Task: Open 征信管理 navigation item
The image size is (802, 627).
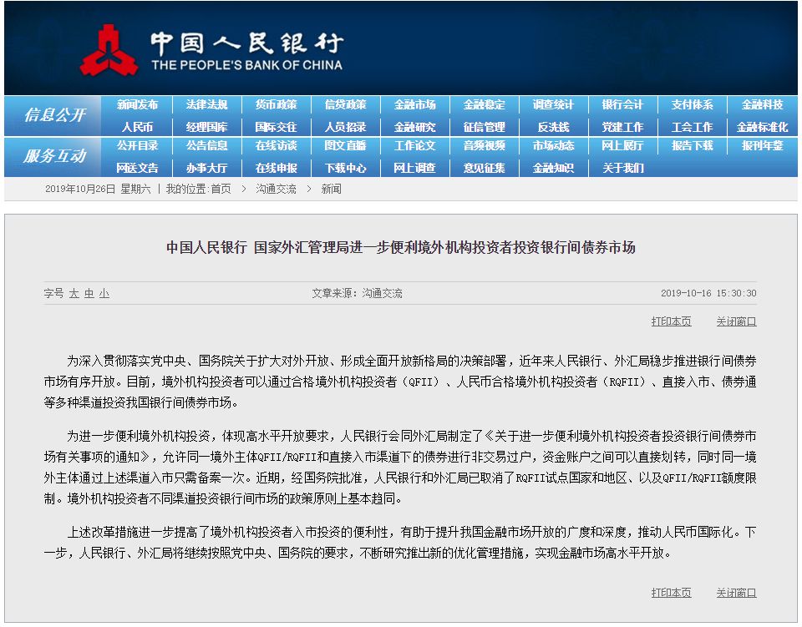Action: [x=484, y=127]
